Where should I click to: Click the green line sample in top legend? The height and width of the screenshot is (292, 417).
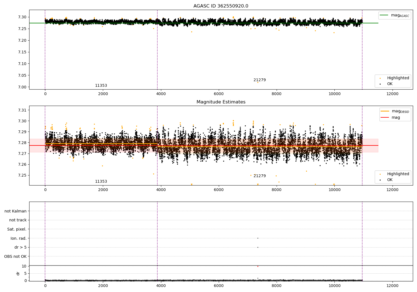(x=384, y=15)
